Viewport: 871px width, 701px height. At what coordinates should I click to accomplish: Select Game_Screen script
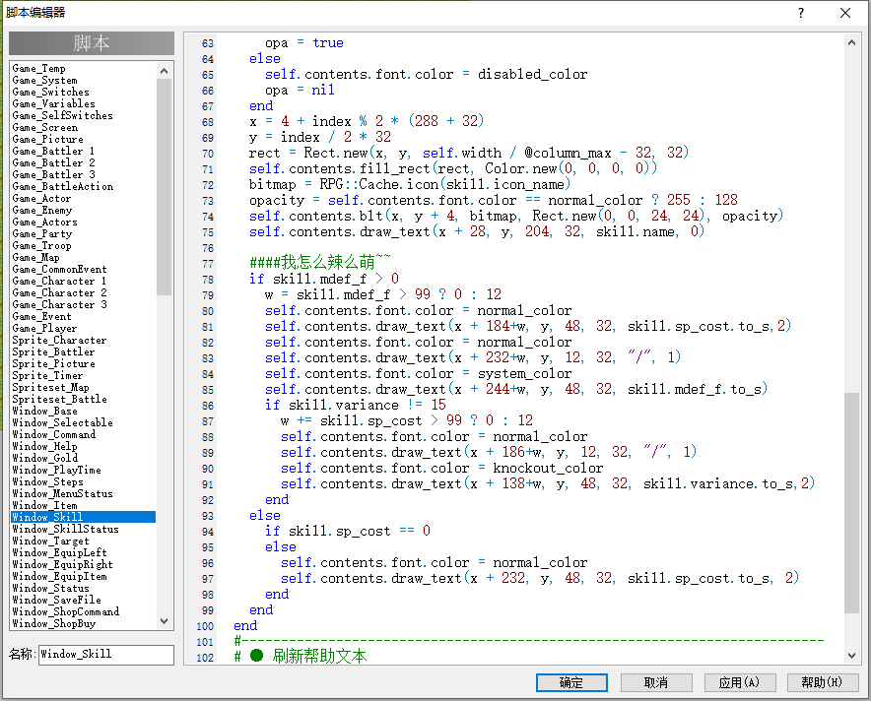tap(45, 127)
